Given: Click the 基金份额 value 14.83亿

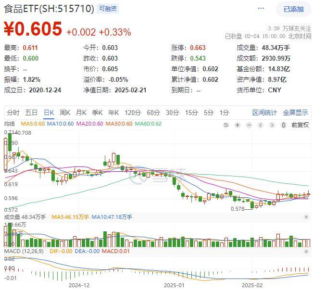Looking at the screenshot, I should coord(279,69).
